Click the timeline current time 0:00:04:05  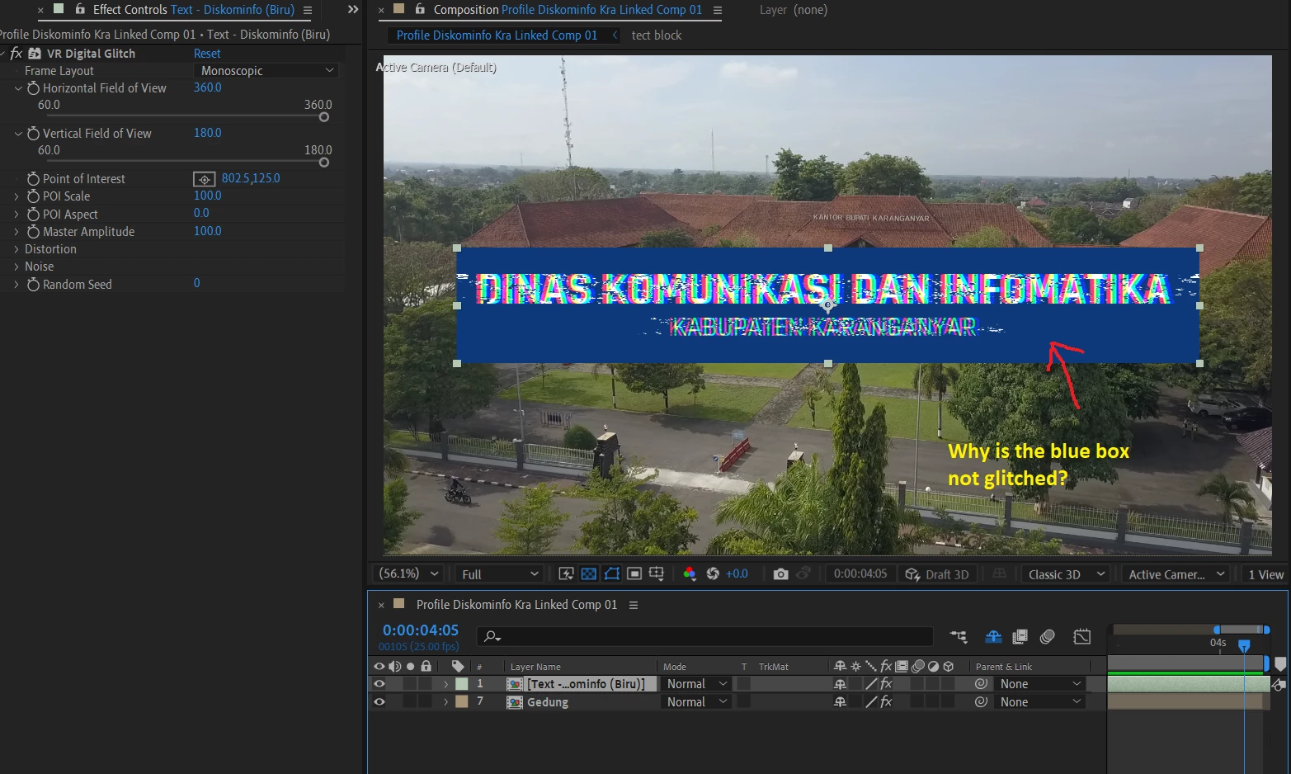pyautogui.click(x=421, y=630)
